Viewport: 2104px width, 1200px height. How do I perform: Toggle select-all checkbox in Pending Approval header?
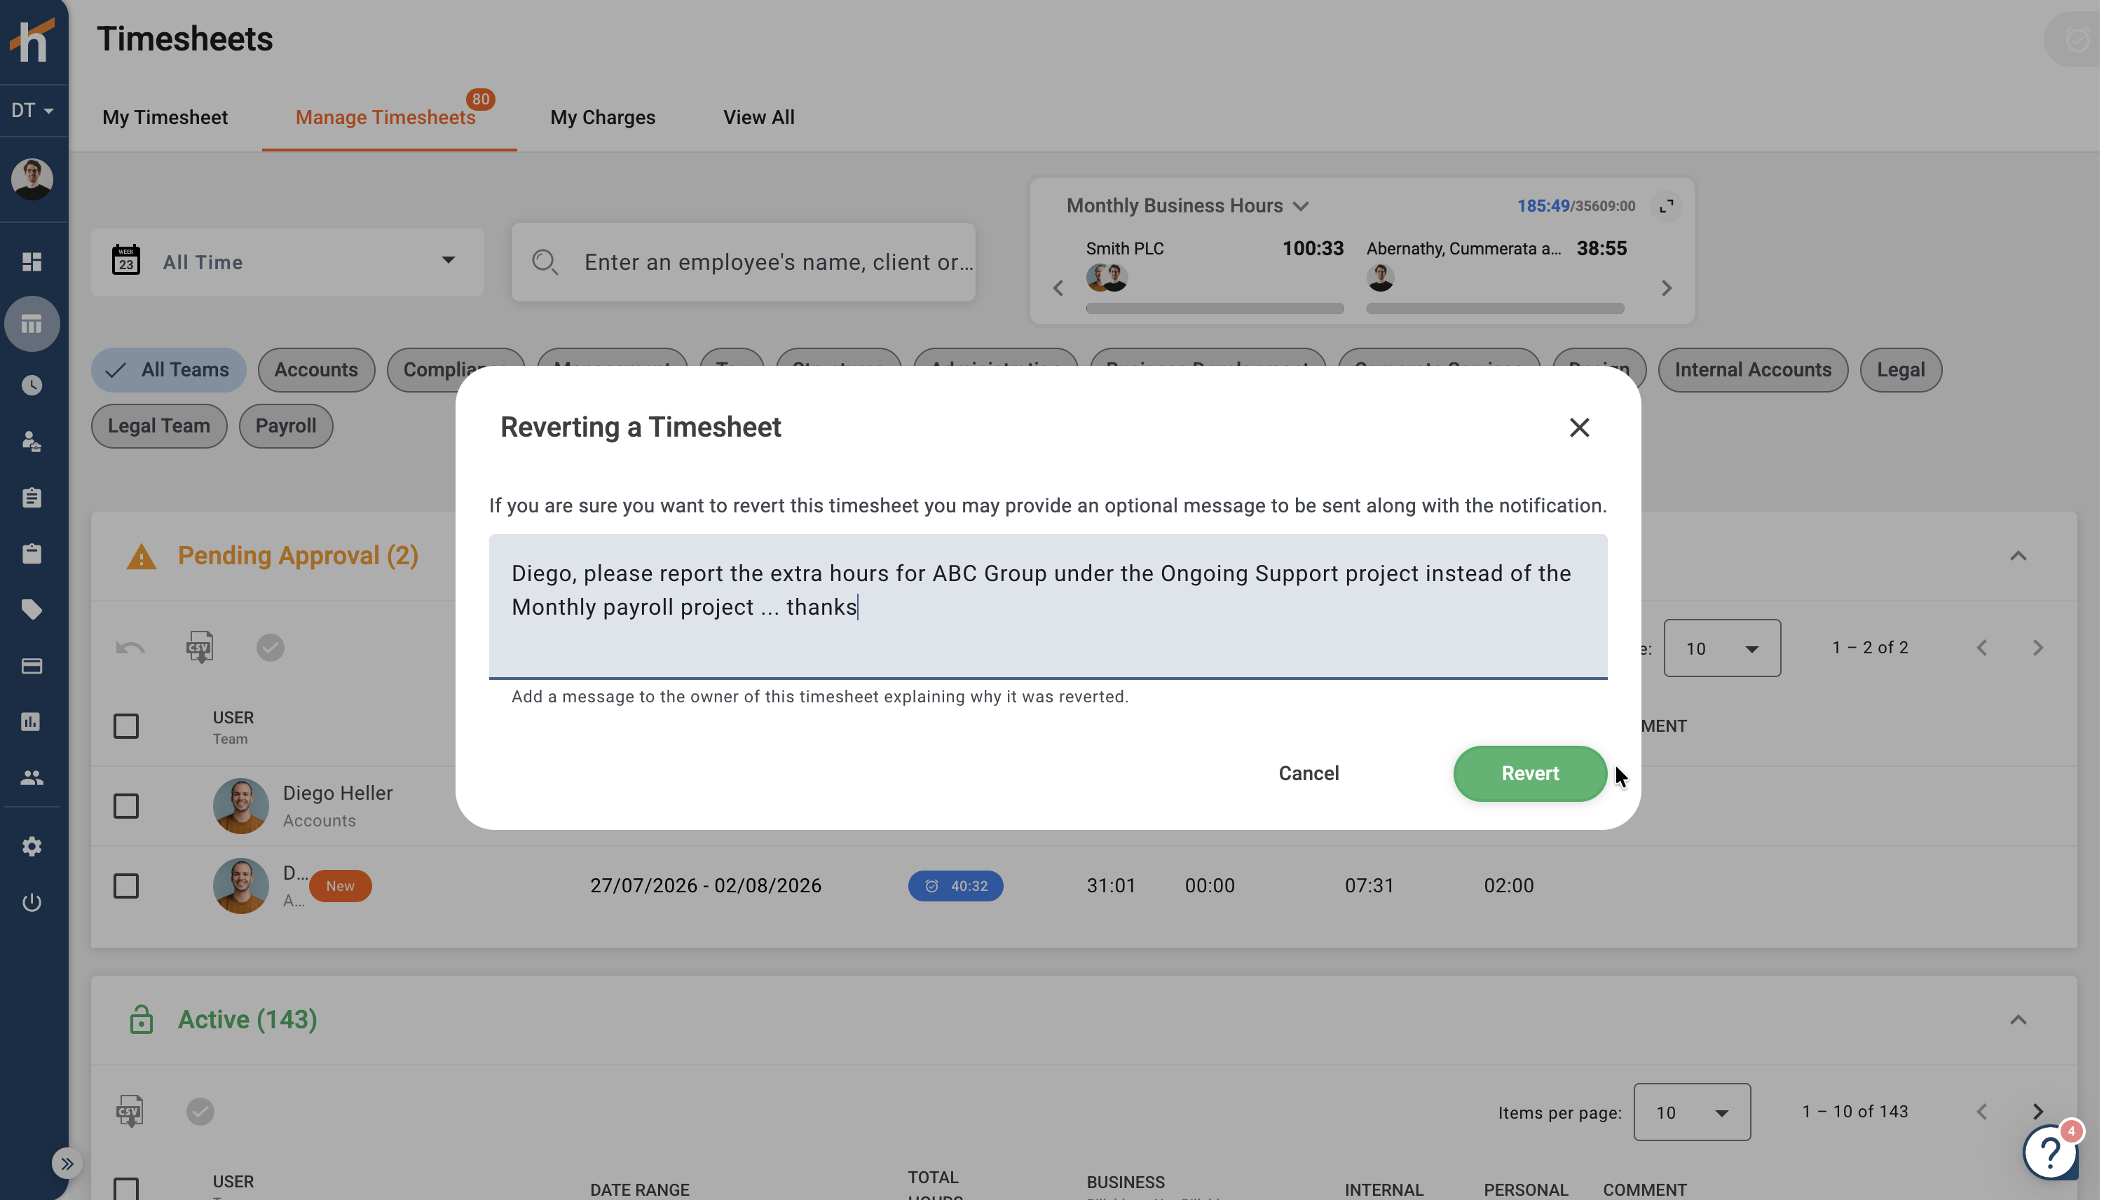(x=126, y=726)
